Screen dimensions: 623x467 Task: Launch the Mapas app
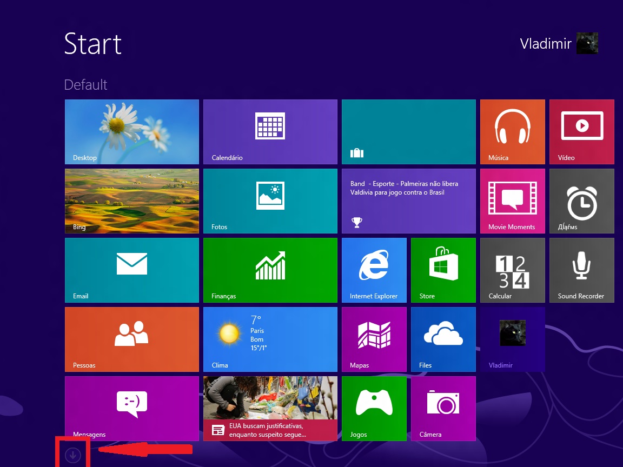pyautogui.click(x=374, y=339)
